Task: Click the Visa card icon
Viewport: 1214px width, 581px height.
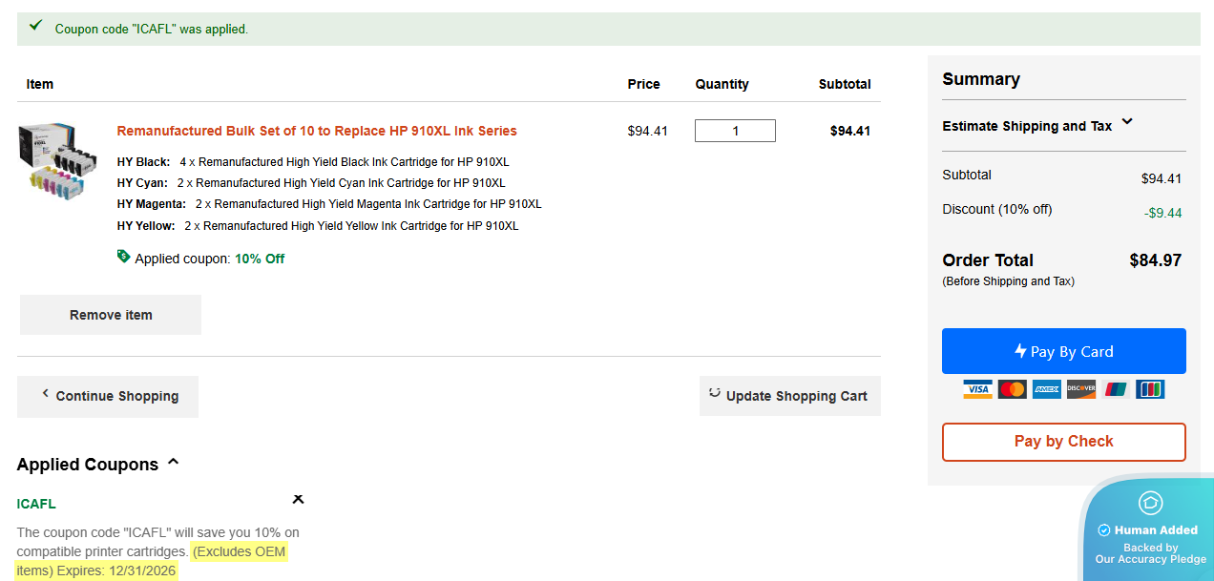Action: (977, 389)
